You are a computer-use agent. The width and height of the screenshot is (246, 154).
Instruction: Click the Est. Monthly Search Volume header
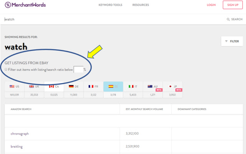[145, 109]
